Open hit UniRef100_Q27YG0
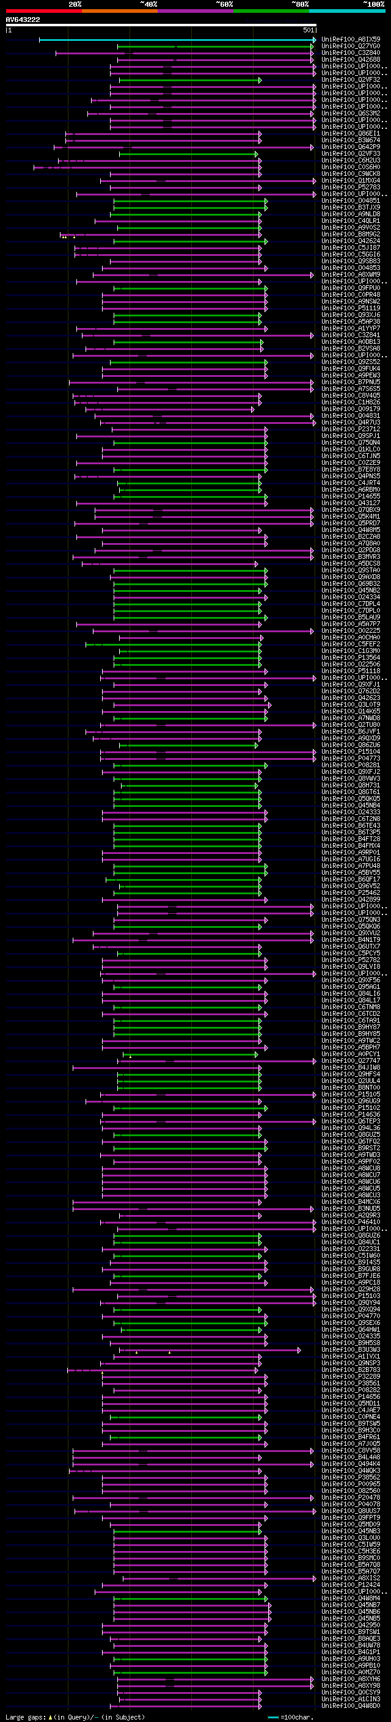This screenshot has height=1722, width=391. (351, 46)
